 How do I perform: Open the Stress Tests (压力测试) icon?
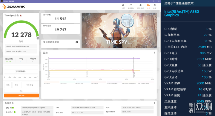click(x=140, y=5)
